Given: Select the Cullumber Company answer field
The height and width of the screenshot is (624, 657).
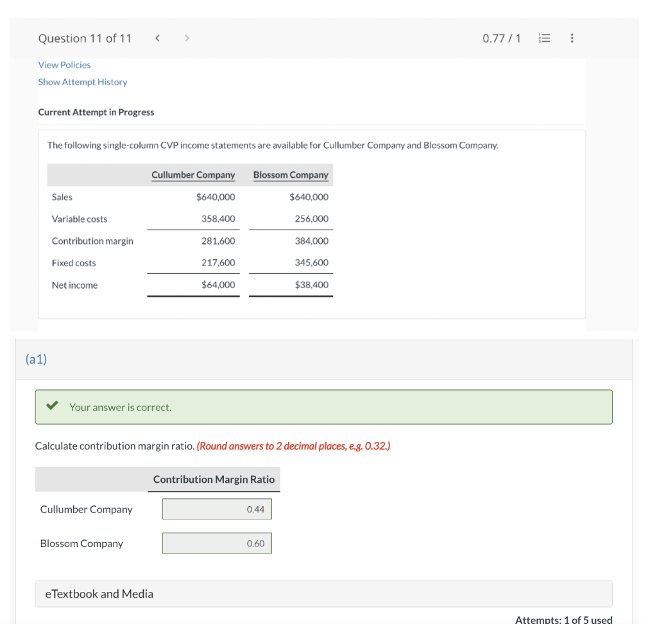Looking at the screenshot, I should coord(216,509).
